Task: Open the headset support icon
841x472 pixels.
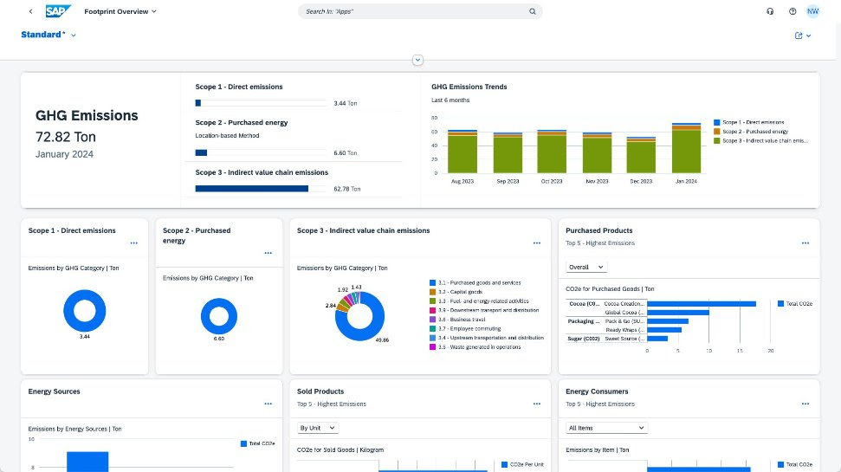Action: coord(770,11)
